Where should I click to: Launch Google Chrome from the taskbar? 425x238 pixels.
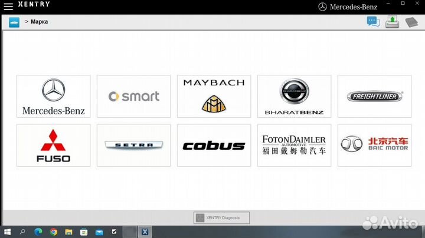coord(54,232)
